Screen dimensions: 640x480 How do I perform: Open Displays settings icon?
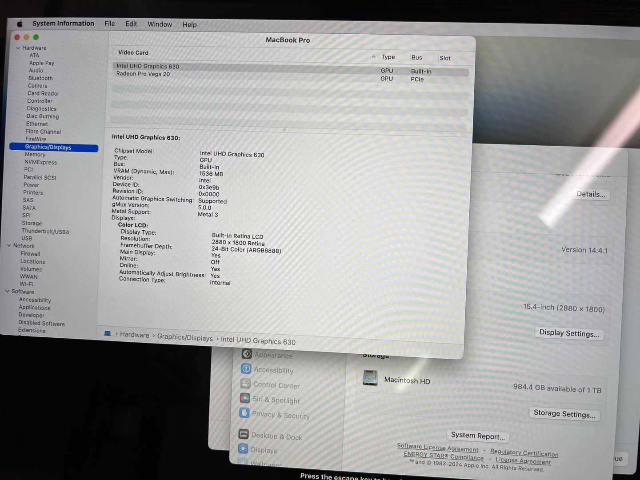[243, 449]
